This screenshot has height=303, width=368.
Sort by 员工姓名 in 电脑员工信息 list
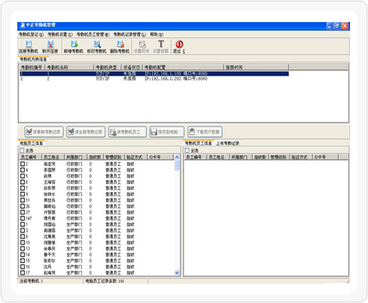pos(53,157)
